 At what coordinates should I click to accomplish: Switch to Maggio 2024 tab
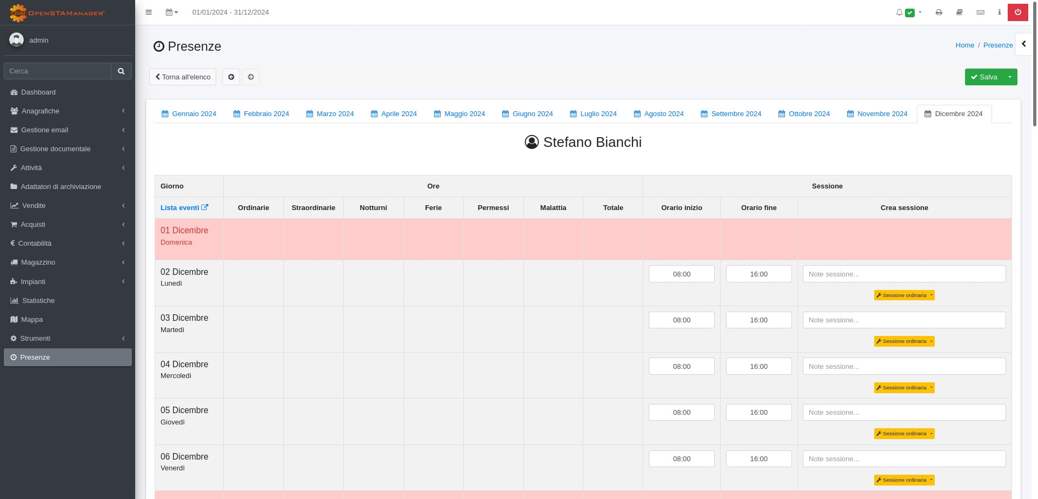pyautogui.click(x=460, y=113)
